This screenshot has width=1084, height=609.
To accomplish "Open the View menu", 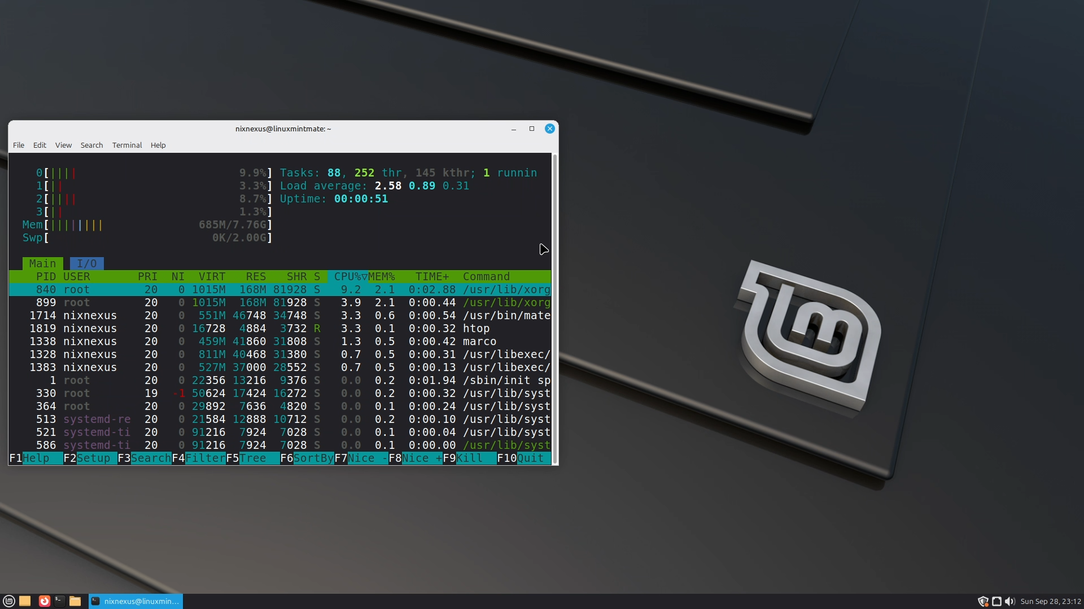I will tap(63, 145).
